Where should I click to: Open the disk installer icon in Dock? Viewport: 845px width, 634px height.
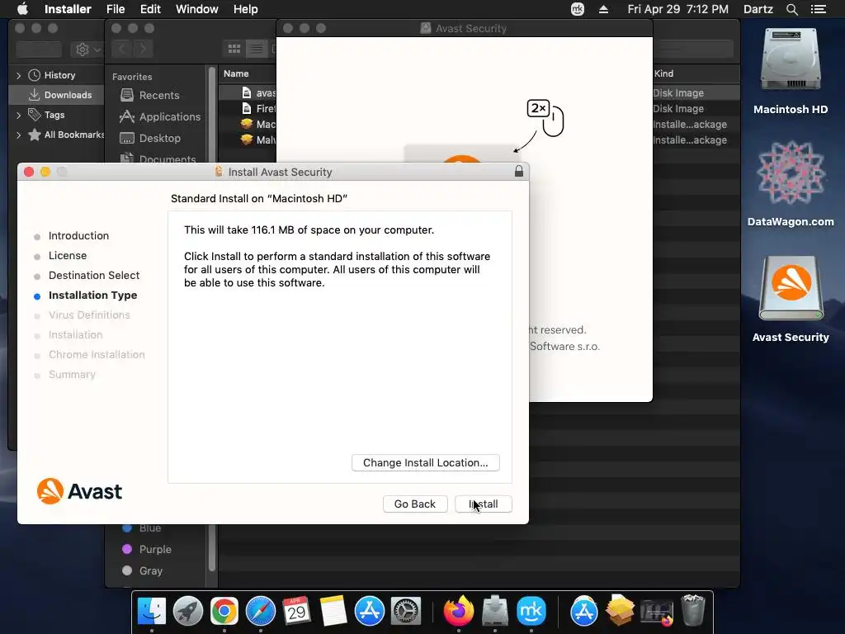495,611
